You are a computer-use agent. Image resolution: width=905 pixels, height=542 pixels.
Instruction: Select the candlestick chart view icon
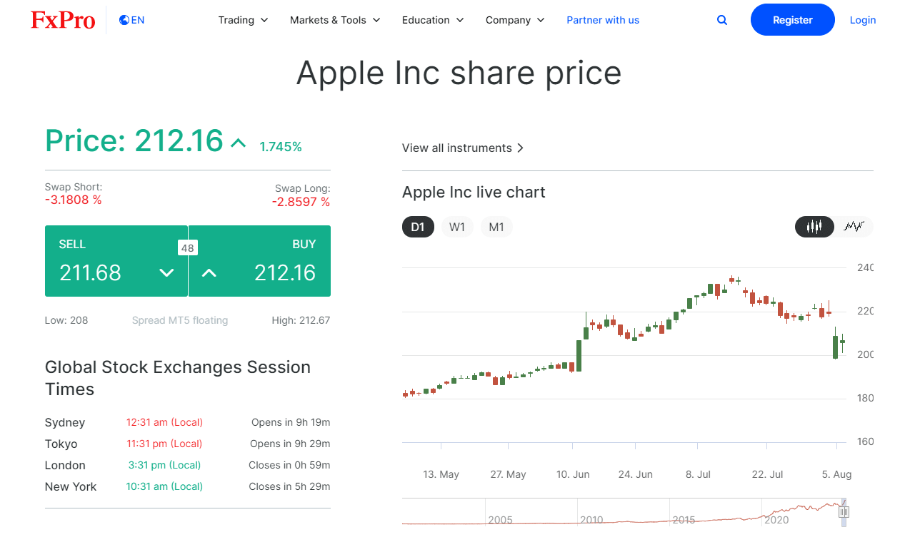coord(814,226)
